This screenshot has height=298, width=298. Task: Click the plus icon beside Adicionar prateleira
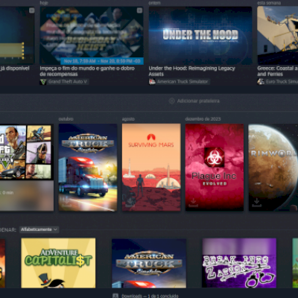[171, 101]
